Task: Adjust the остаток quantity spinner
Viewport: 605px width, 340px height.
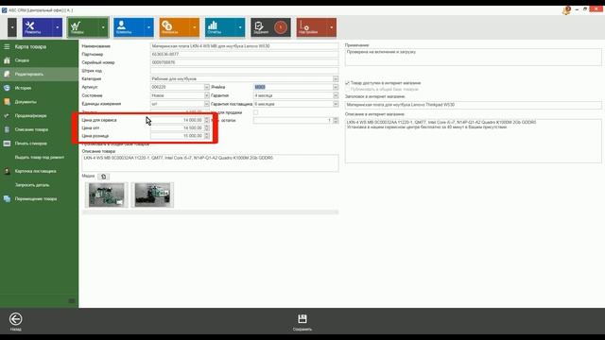Action: coord(336,121)
